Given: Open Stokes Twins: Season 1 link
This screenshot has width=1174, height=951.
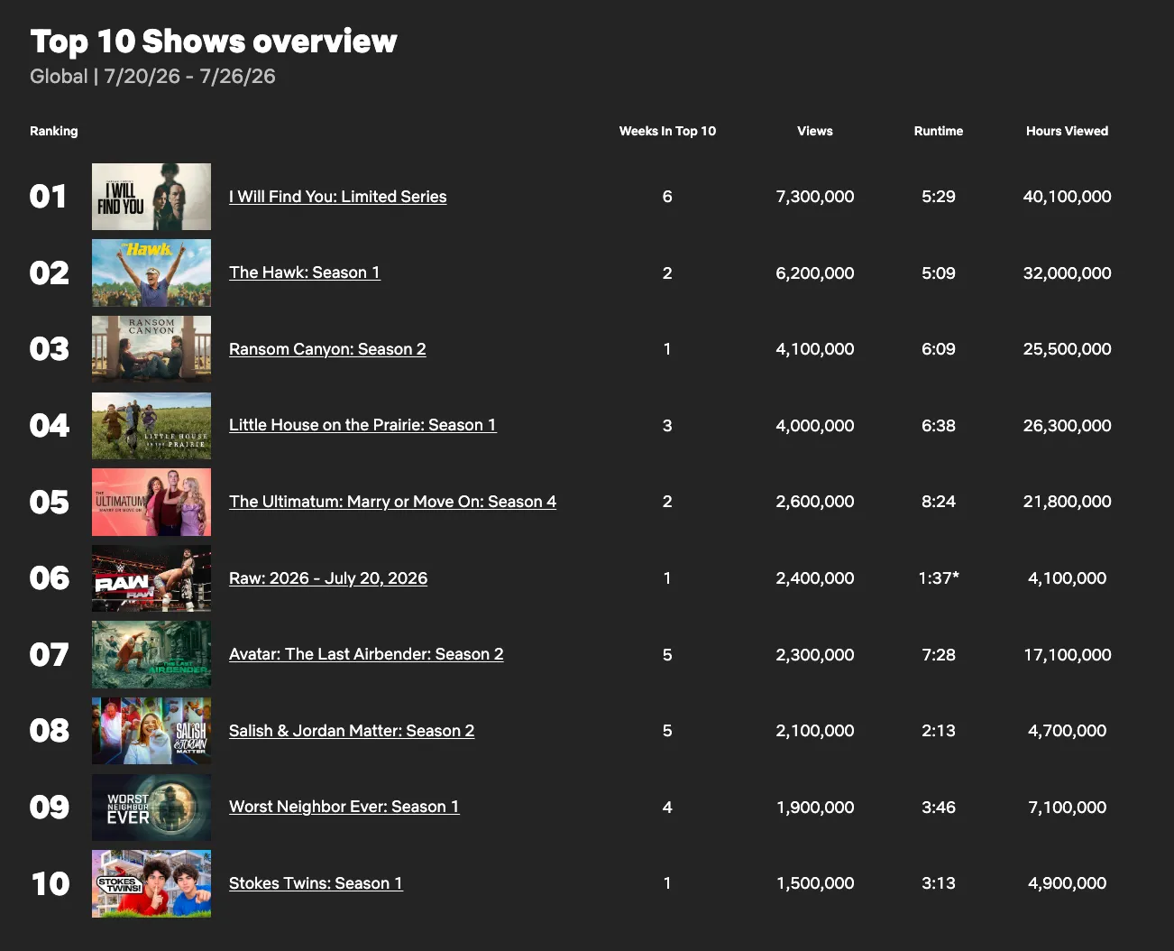Looking at the screenshot, I should [x=316, y=883].
